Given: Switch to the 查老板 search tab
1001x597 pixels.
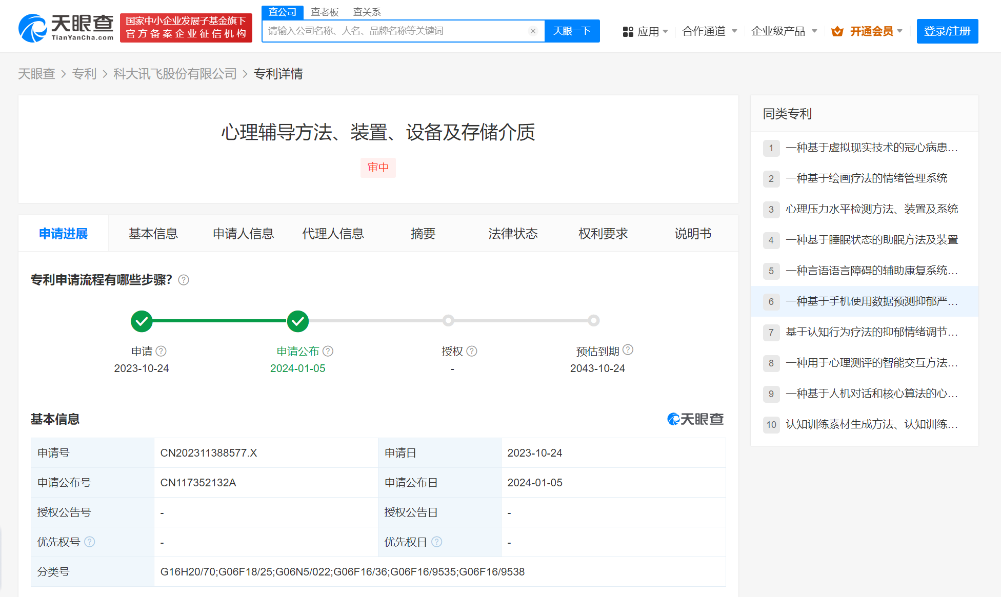Looking at the screenshot, I should (325, 12).
